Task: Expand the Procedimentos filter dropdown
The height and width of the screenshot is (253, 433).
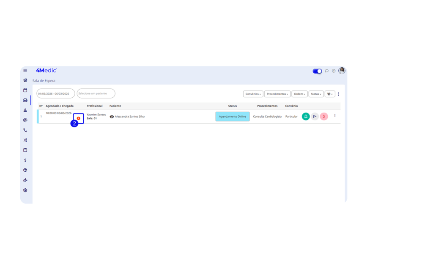Action: 277,94
